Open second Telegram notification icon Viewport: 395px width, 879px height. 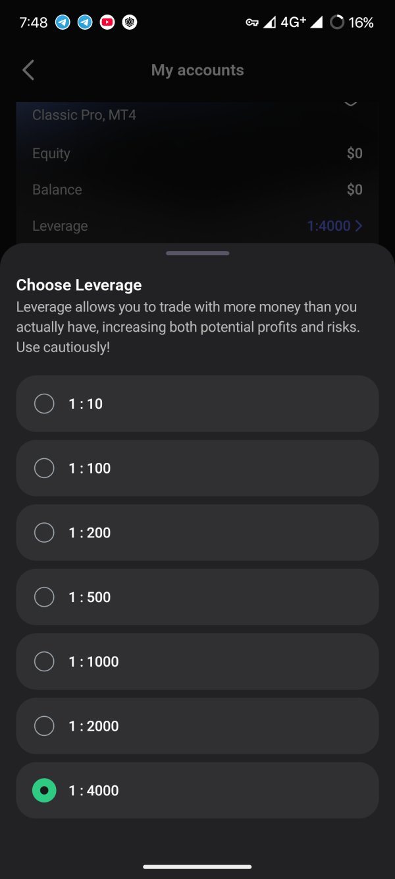tap(85, 22)
